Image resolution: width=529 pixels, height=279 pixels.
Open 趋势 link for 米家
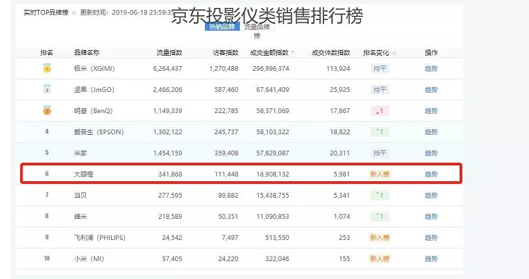coord(431,153)
